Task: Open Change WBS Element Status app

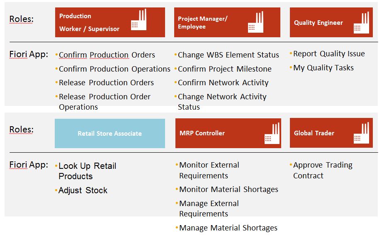Action: point(229,55)
